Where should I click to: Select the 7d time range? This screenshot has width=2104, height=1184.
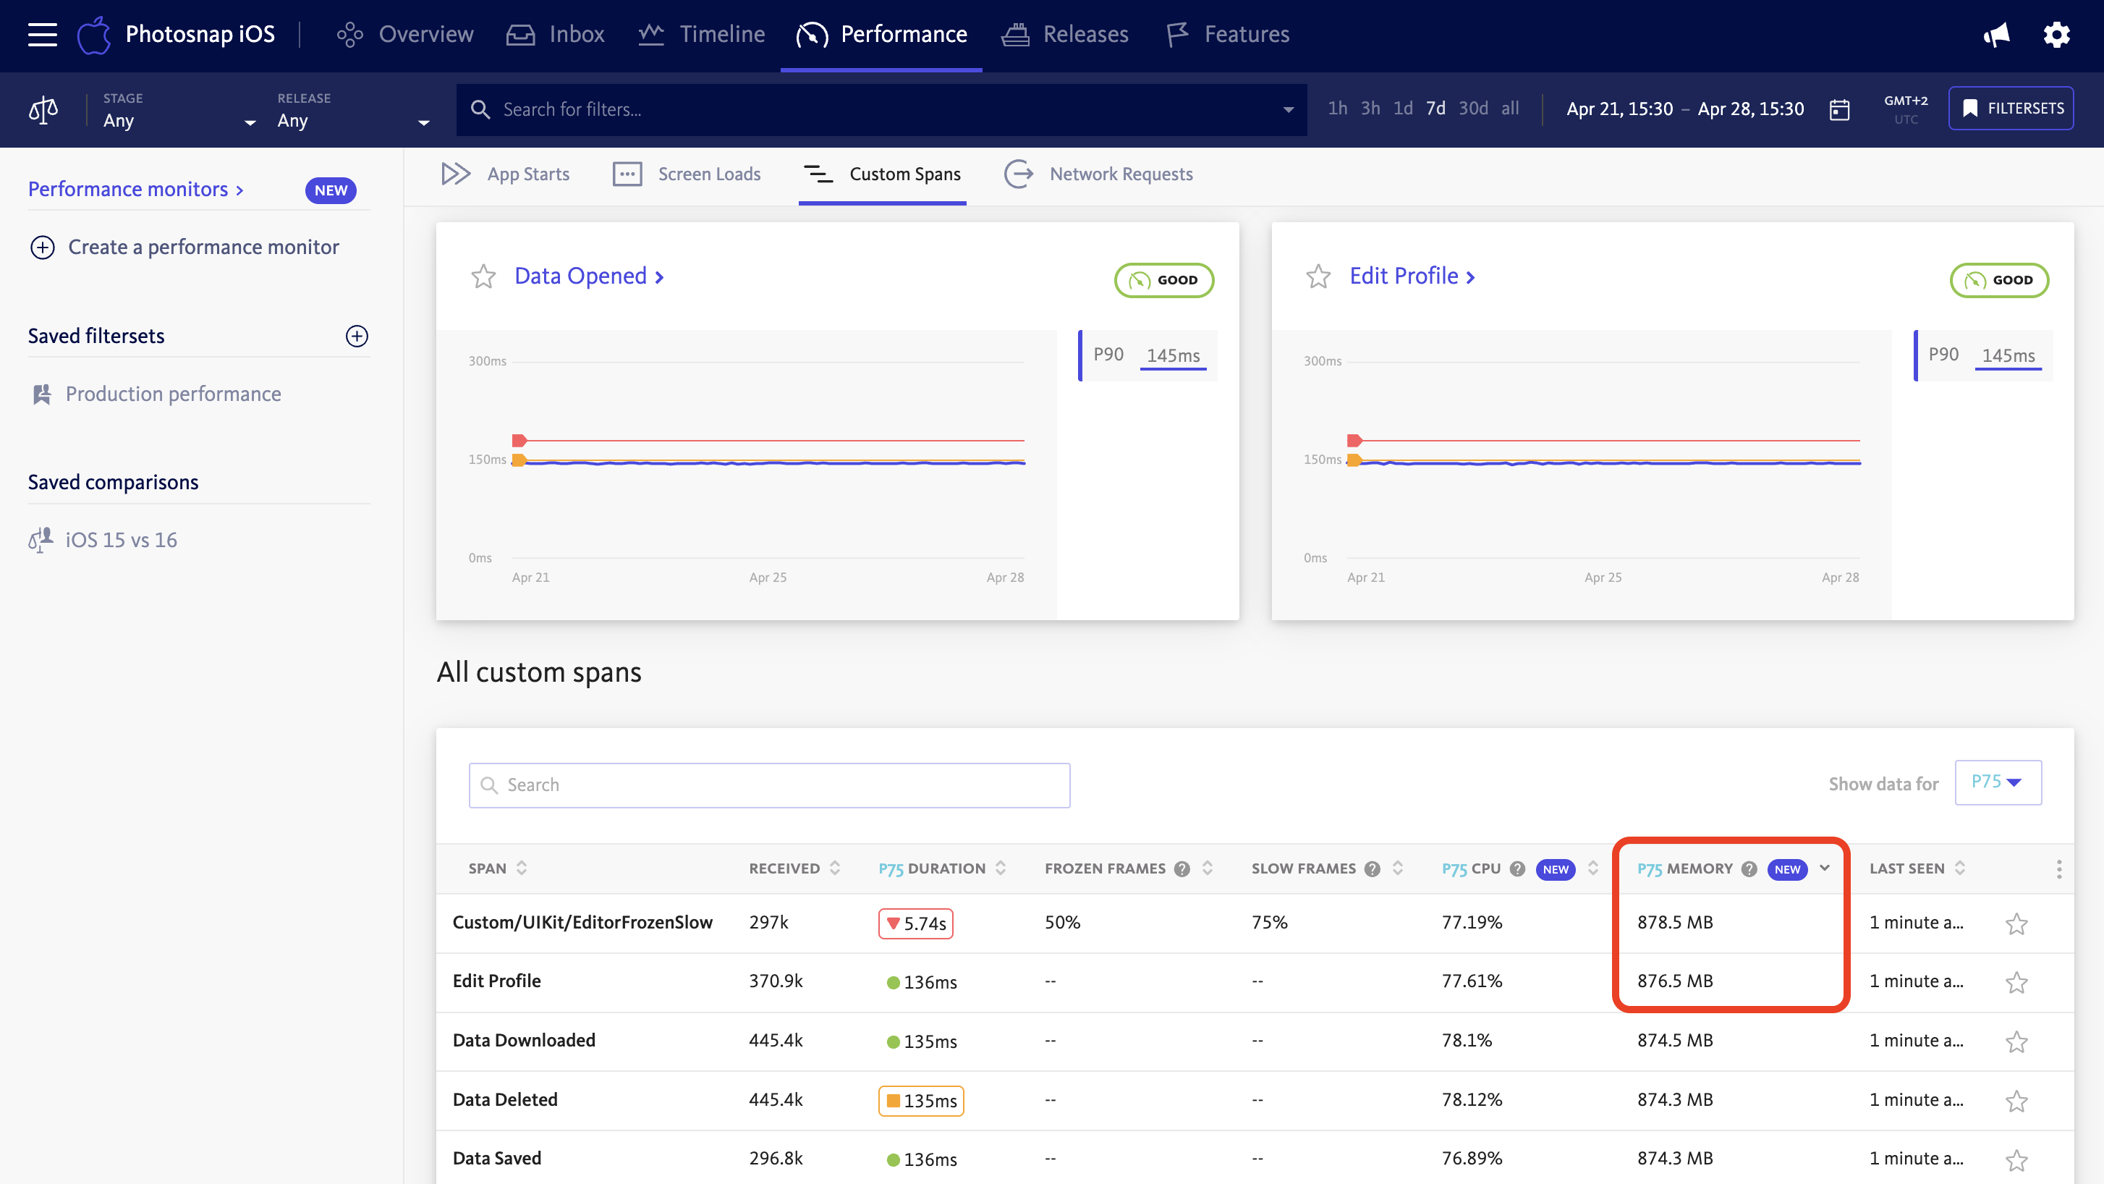(x=1435, y=109)
